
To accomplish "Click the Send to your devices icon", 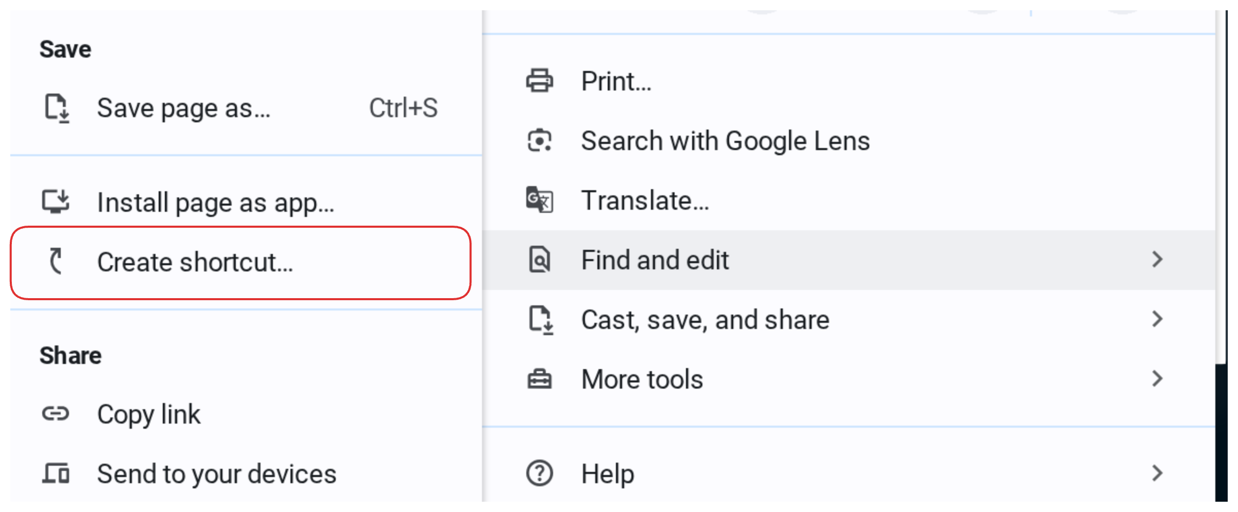I will pyautogui.click(x=56, y=473).
